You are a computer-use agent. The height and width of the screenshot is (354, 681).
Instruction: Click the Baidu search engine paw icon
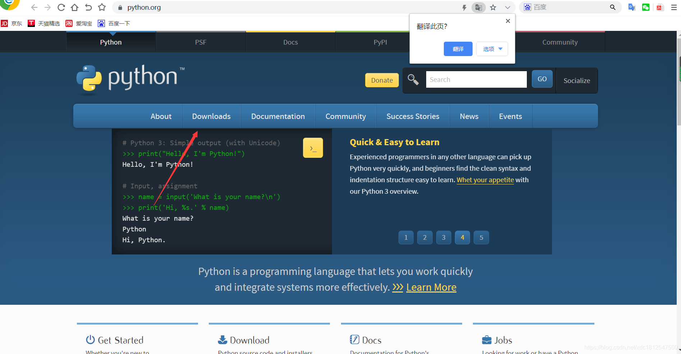click(527, 7)
